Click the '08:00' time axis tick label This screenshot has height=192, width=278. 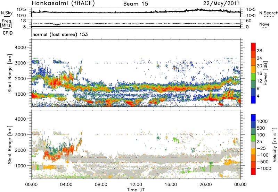click(101, 185)
